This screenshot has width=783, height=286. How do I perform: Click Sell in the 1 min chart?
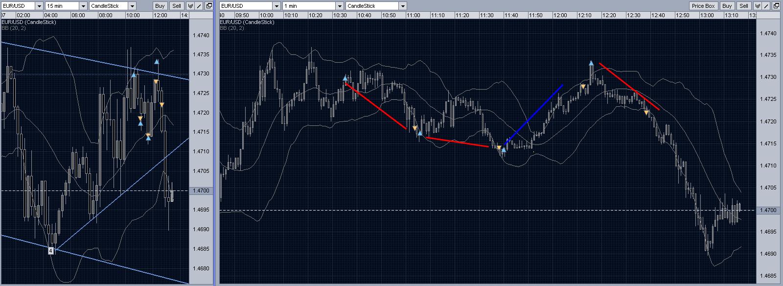point(744,6)
